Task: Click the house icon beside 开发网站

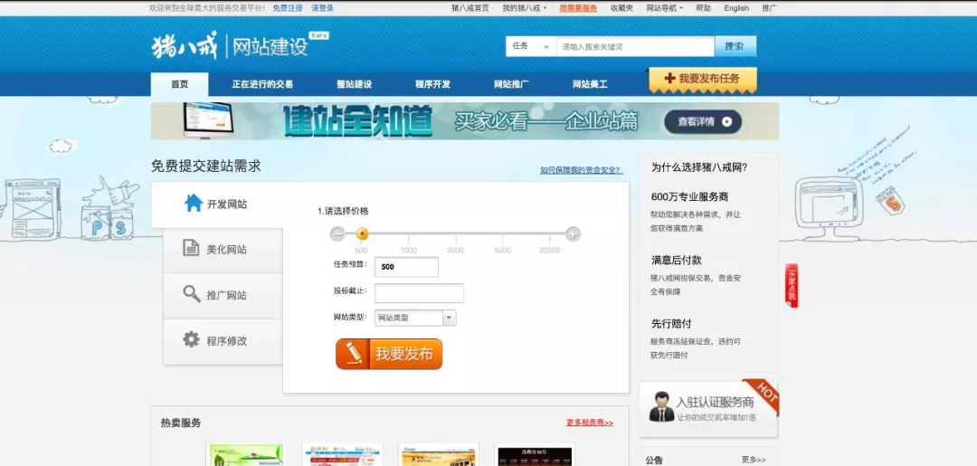Action: click(194, 204)
